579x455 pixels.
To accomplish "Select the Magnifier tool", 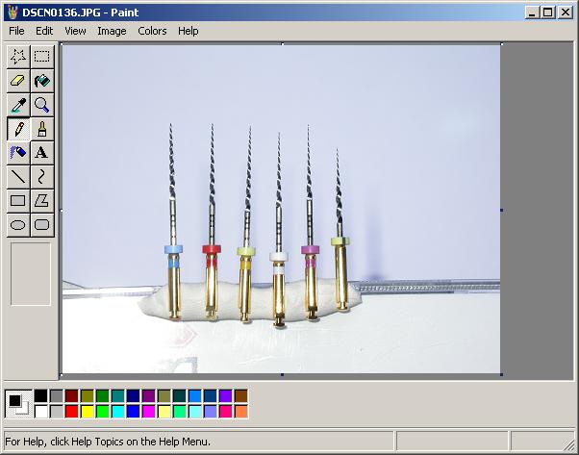I will (42, 105).
